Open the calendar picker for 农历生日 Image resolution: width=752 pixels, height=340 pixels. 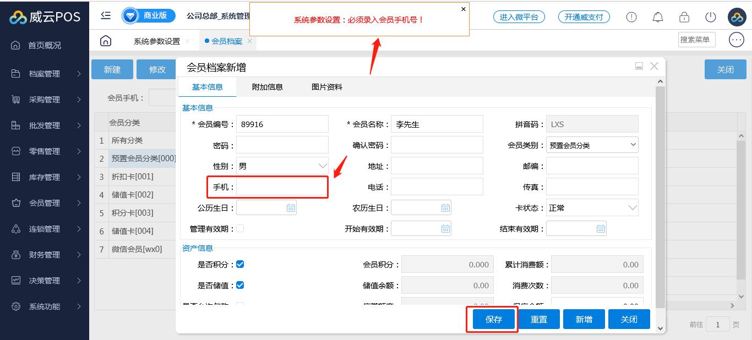coord(445,208)
